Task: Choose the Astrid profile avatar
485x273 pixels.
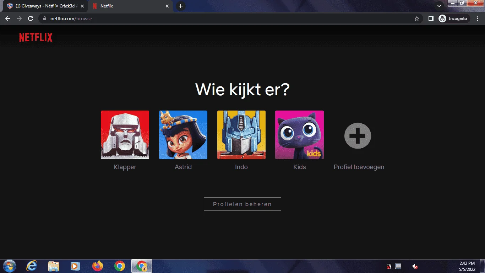Action: click(183, 135)
